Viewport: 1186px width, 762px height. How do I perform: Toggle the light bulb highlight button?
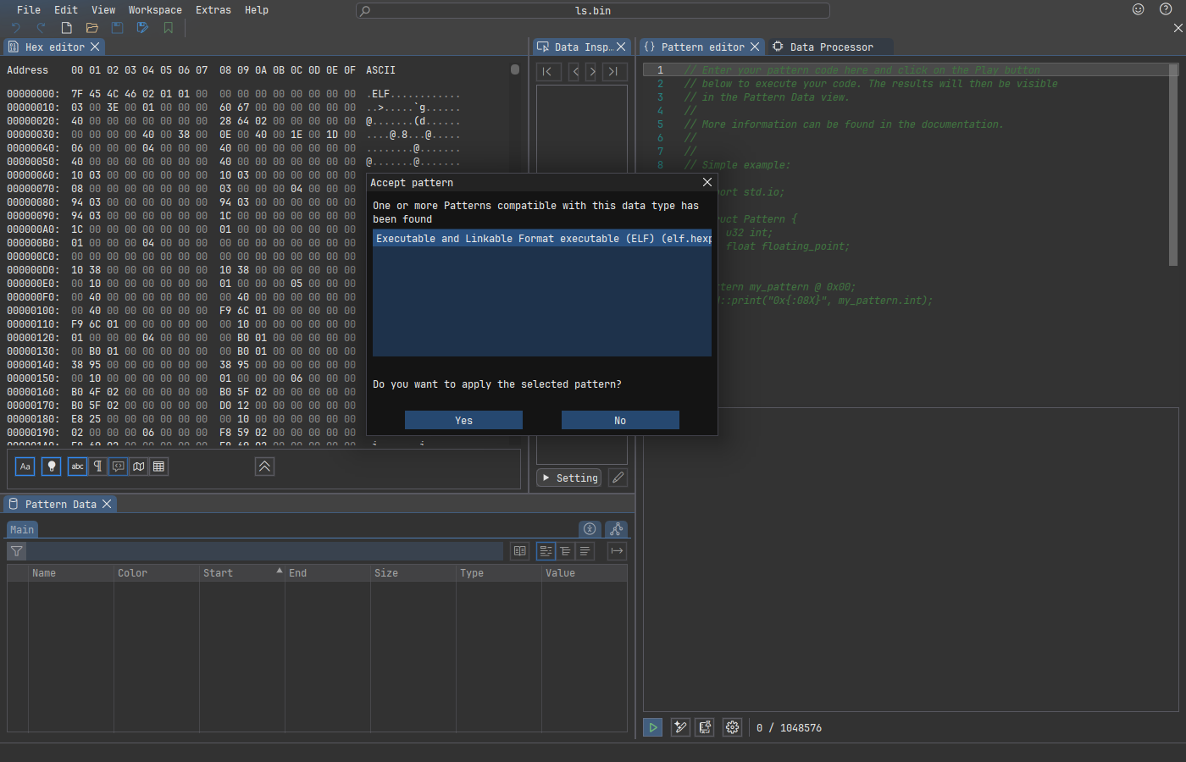[x=52, y=467]
